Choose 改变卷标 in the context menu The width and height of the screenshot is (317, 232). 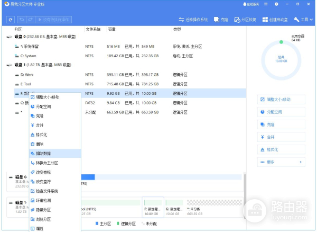pyautogui.click(x=55, y=172)
